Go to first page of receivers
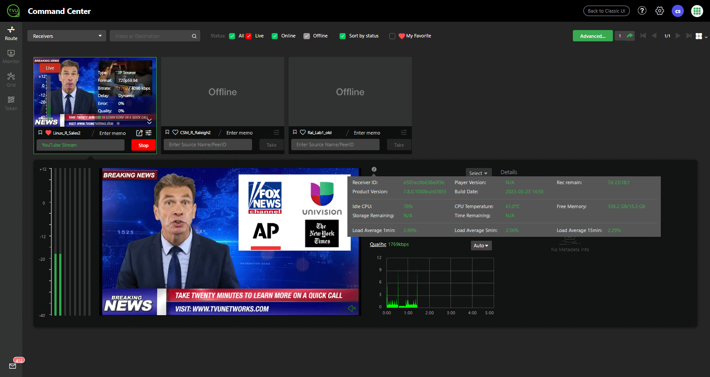 643,36
